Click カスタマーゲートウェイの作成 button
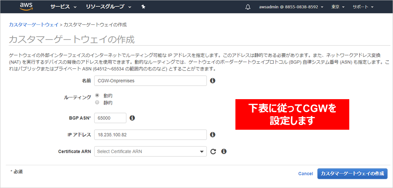393x188 pixels. (352, 174)
